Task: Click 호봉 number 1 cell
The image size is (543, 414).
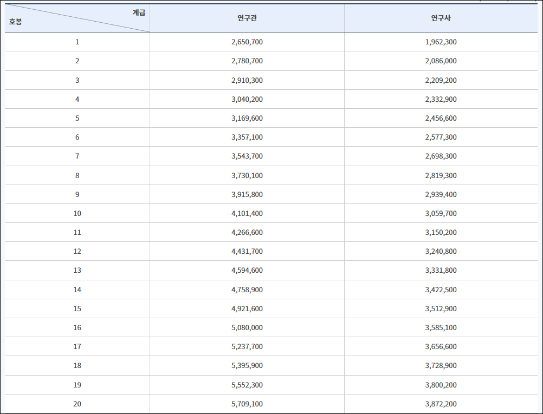Action: pyautogui.click(x=77, y=42)
